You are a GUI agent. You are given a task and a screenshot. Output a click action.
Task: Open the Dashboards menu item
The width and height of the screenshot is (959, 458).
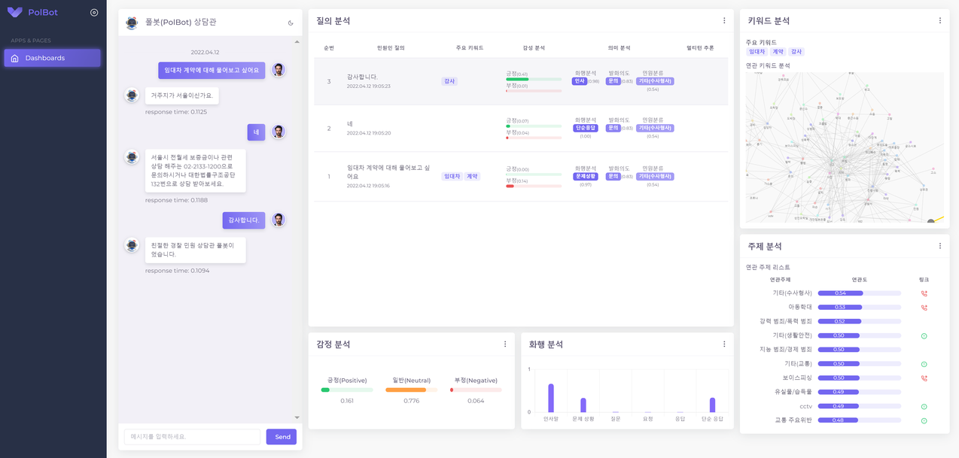tap(53, 58)
